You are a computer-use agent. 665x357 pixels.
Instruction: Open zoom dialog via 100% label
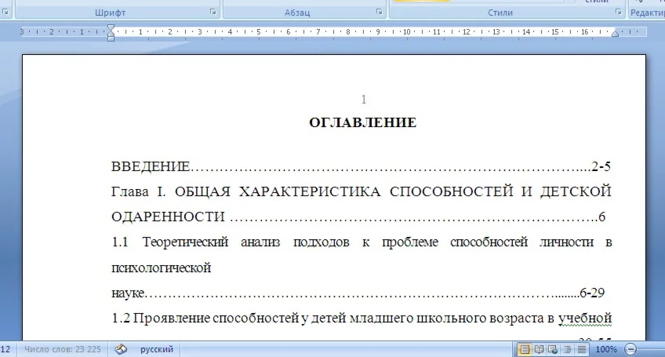[x=606, y=349]
